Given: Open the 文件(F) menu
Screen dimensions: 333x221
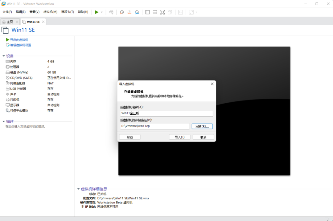Looking at the screenshot, I should click(7, 12).
